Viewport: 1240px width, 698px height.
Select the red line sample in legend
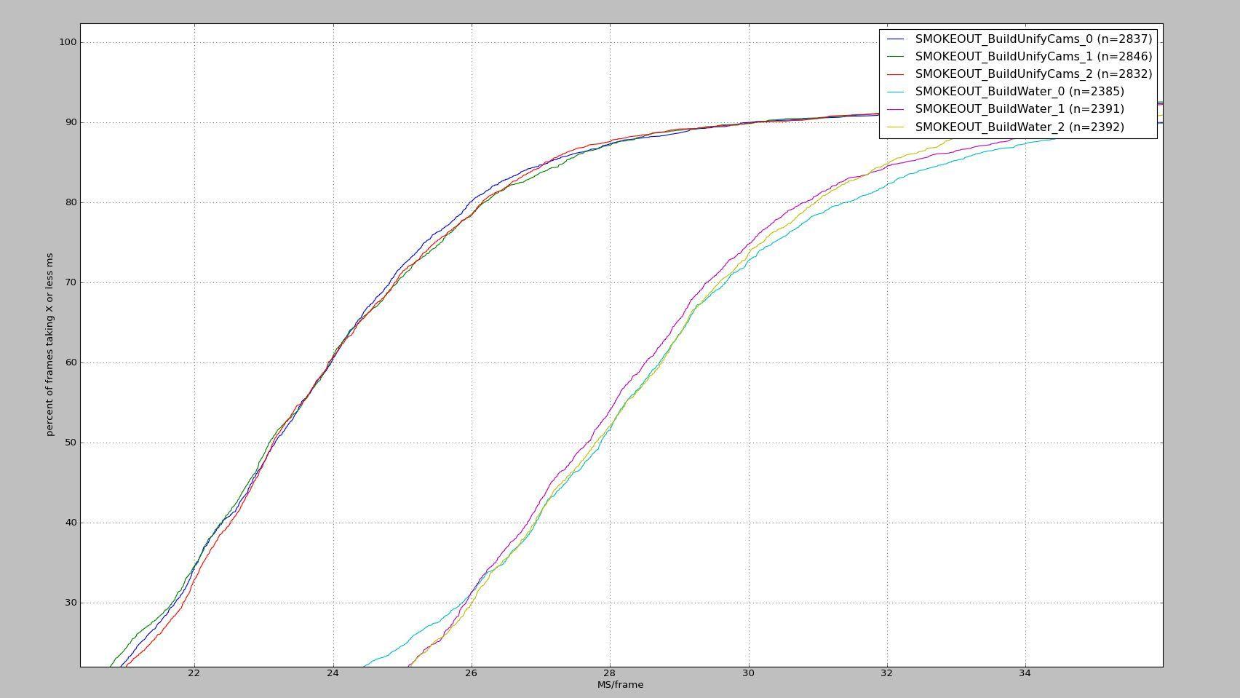[896, 74]
